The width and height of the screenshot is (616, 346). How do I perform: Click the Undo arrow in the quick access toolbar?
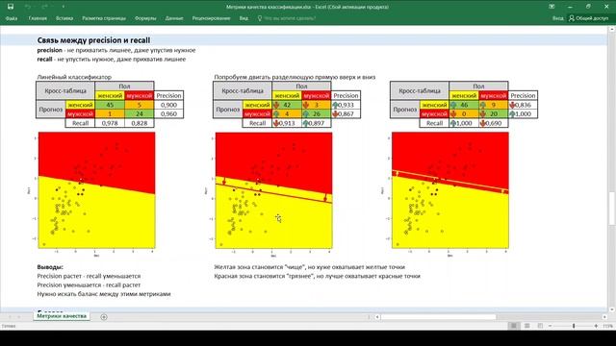point(28,7)
